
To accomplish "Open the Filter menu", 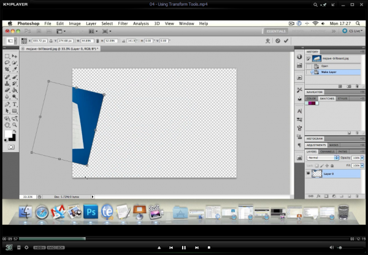I will pyautogui.click(x=123, y=23).
